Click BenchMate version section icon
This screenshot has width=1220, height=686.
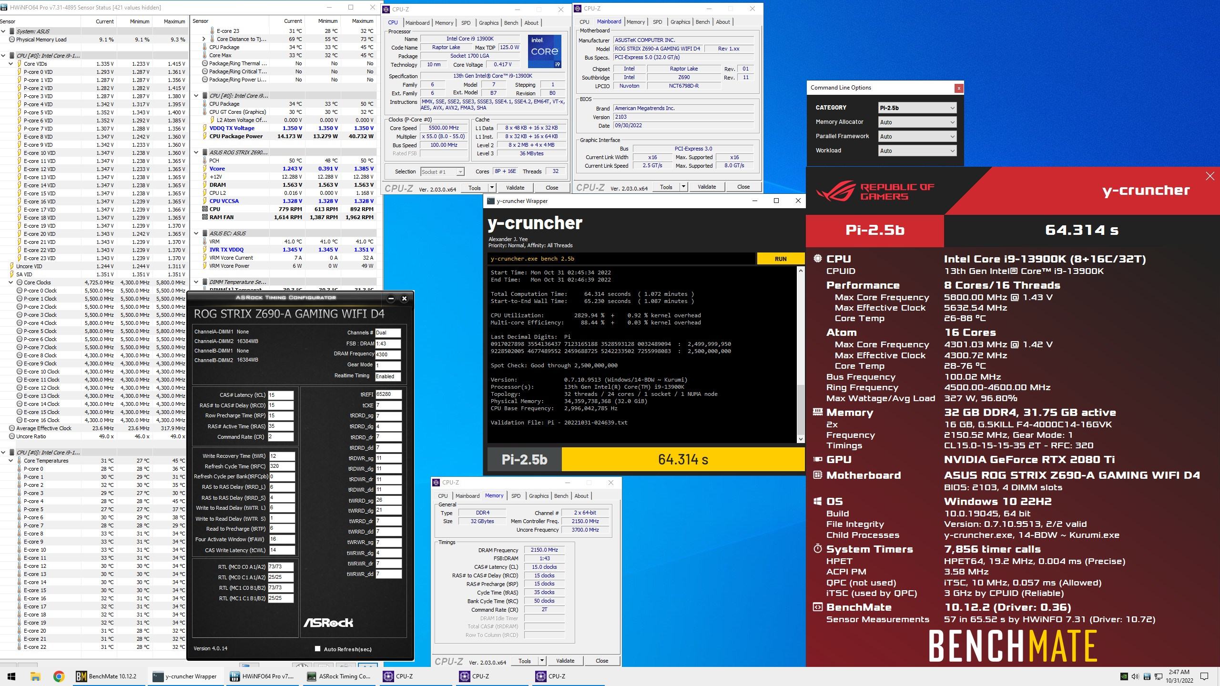[x=818, y=607]
